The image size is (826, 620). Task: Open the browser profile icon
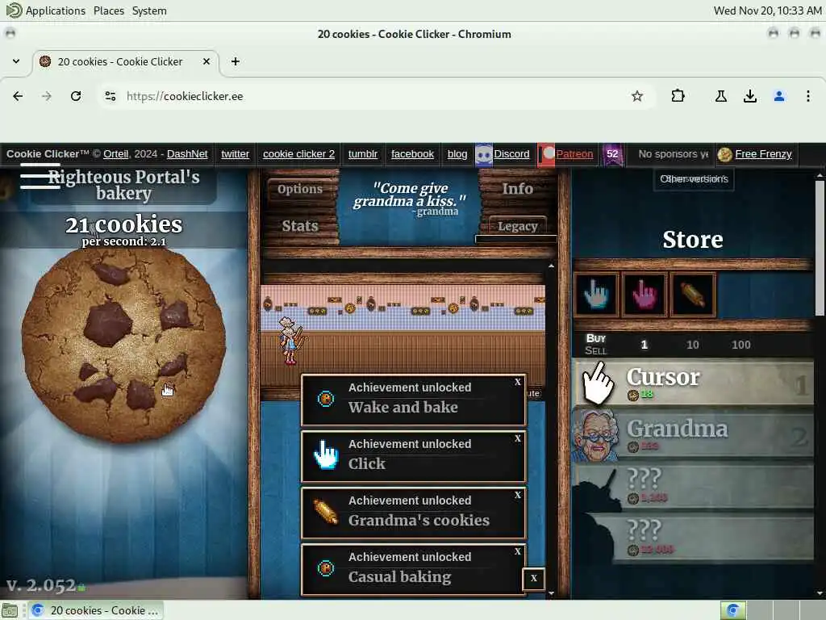(779, 96)
